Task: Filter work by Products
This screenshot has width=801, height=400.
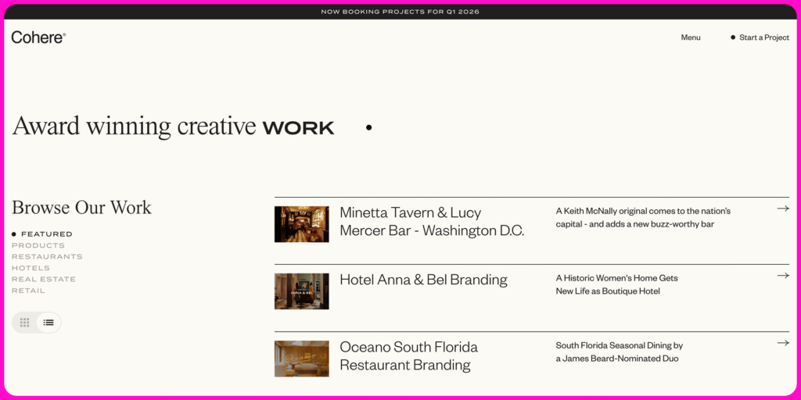Action: 38,245
